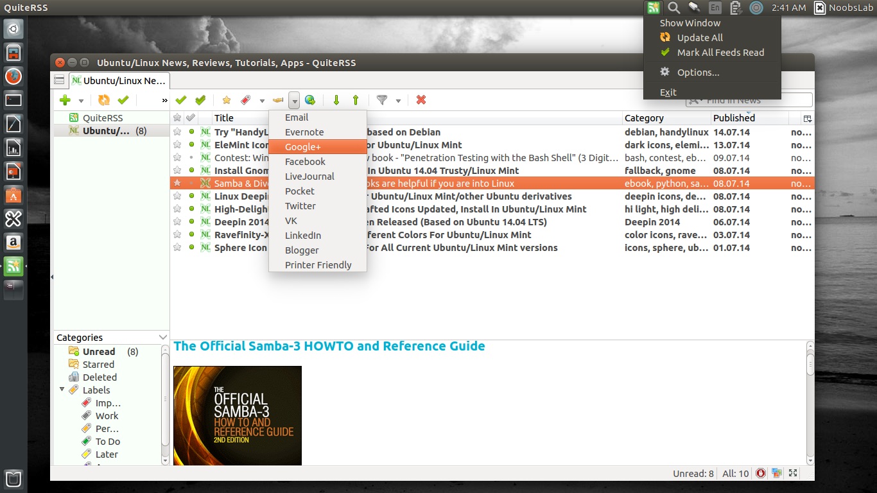877x493 pixels.
Task: Choose Twitter from the share menu
Action: click(x=318, y=206)
